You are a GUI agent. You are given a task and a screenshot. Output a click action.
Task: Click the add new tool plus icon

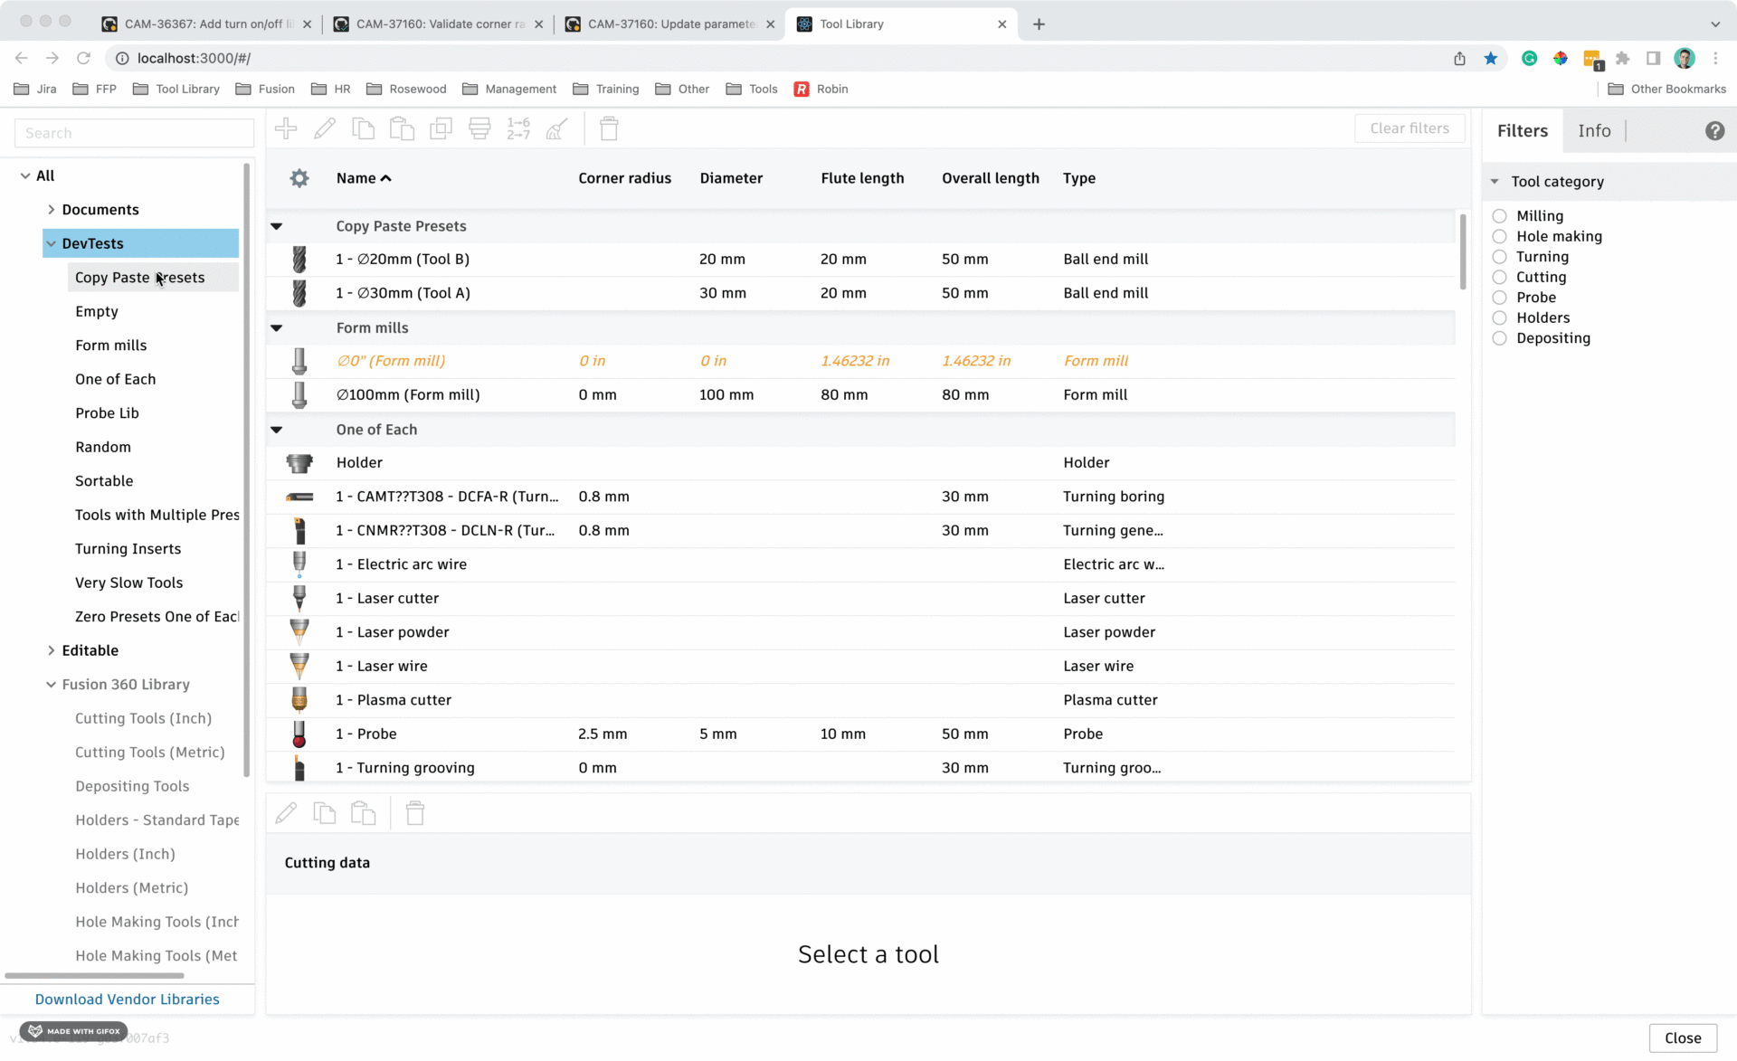click(286, 128)
